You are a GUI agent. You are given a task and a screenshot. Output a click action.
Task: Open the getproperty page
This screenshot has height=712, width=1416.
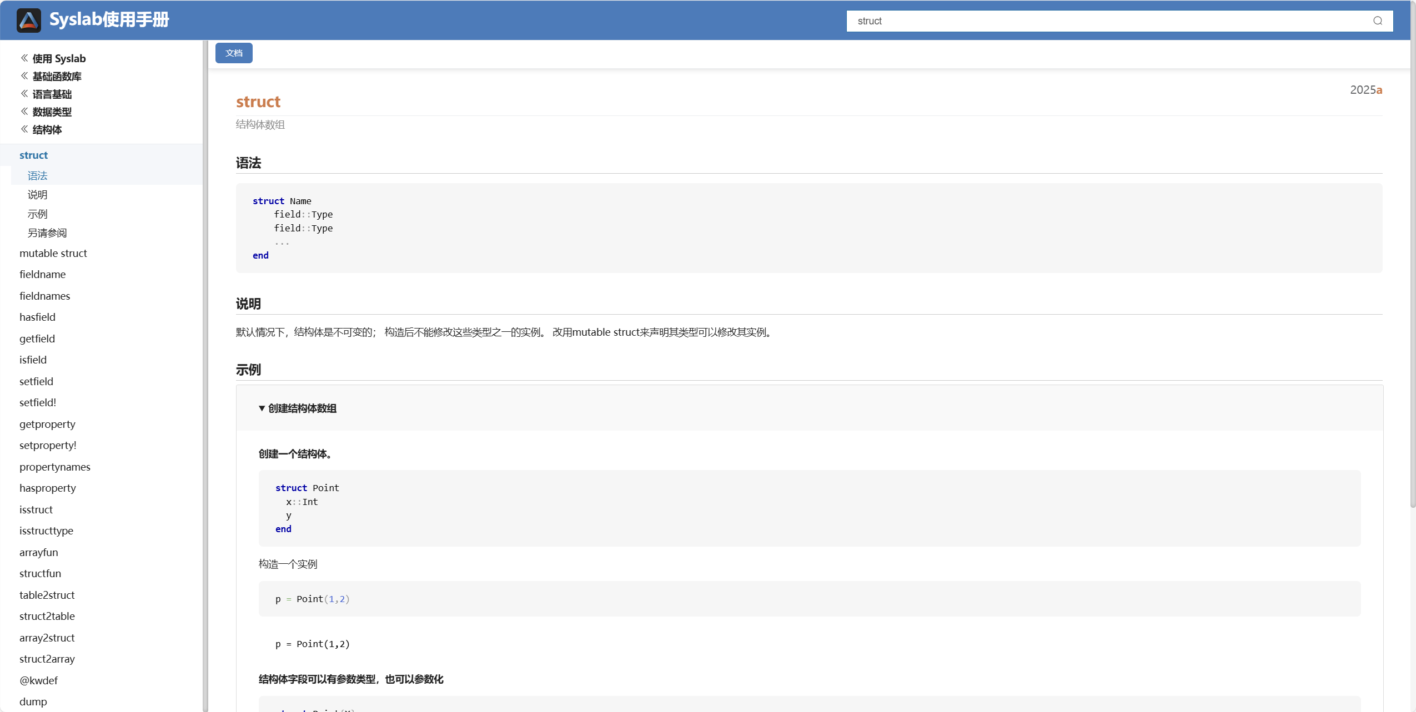(x=47, y=425)
